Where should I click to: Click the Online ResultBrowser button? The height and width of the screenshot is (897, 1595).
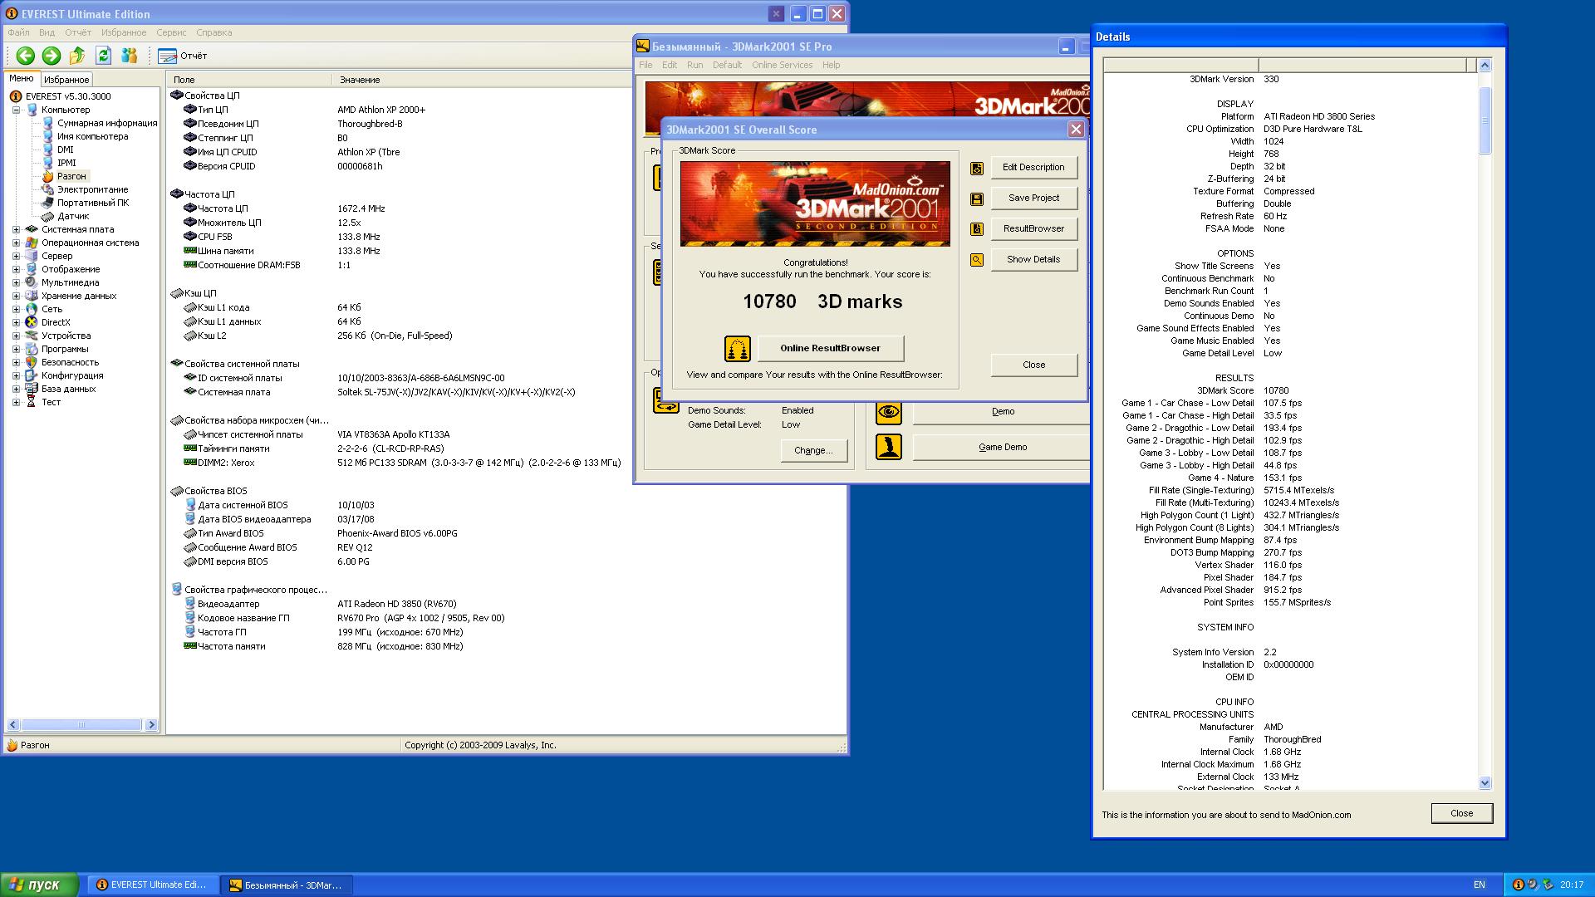830,348
